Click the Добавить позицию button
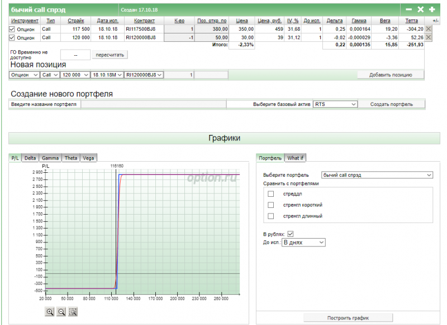This screenshot has width=447, height=325. [x=391, y=75]
